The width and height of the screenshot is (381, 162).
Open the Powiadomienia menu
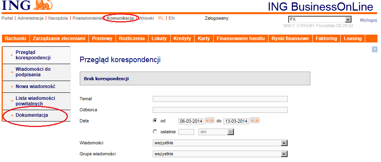[x=87, y=18]
